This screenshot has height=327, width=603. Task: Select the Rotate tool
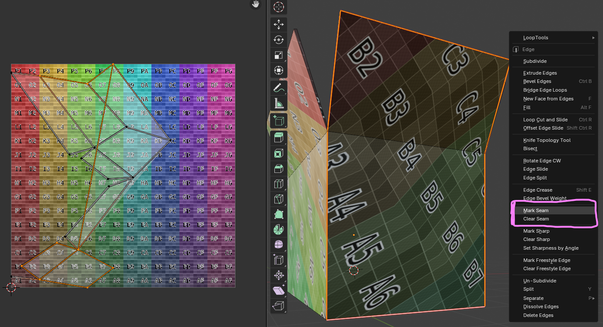[278, 40]
